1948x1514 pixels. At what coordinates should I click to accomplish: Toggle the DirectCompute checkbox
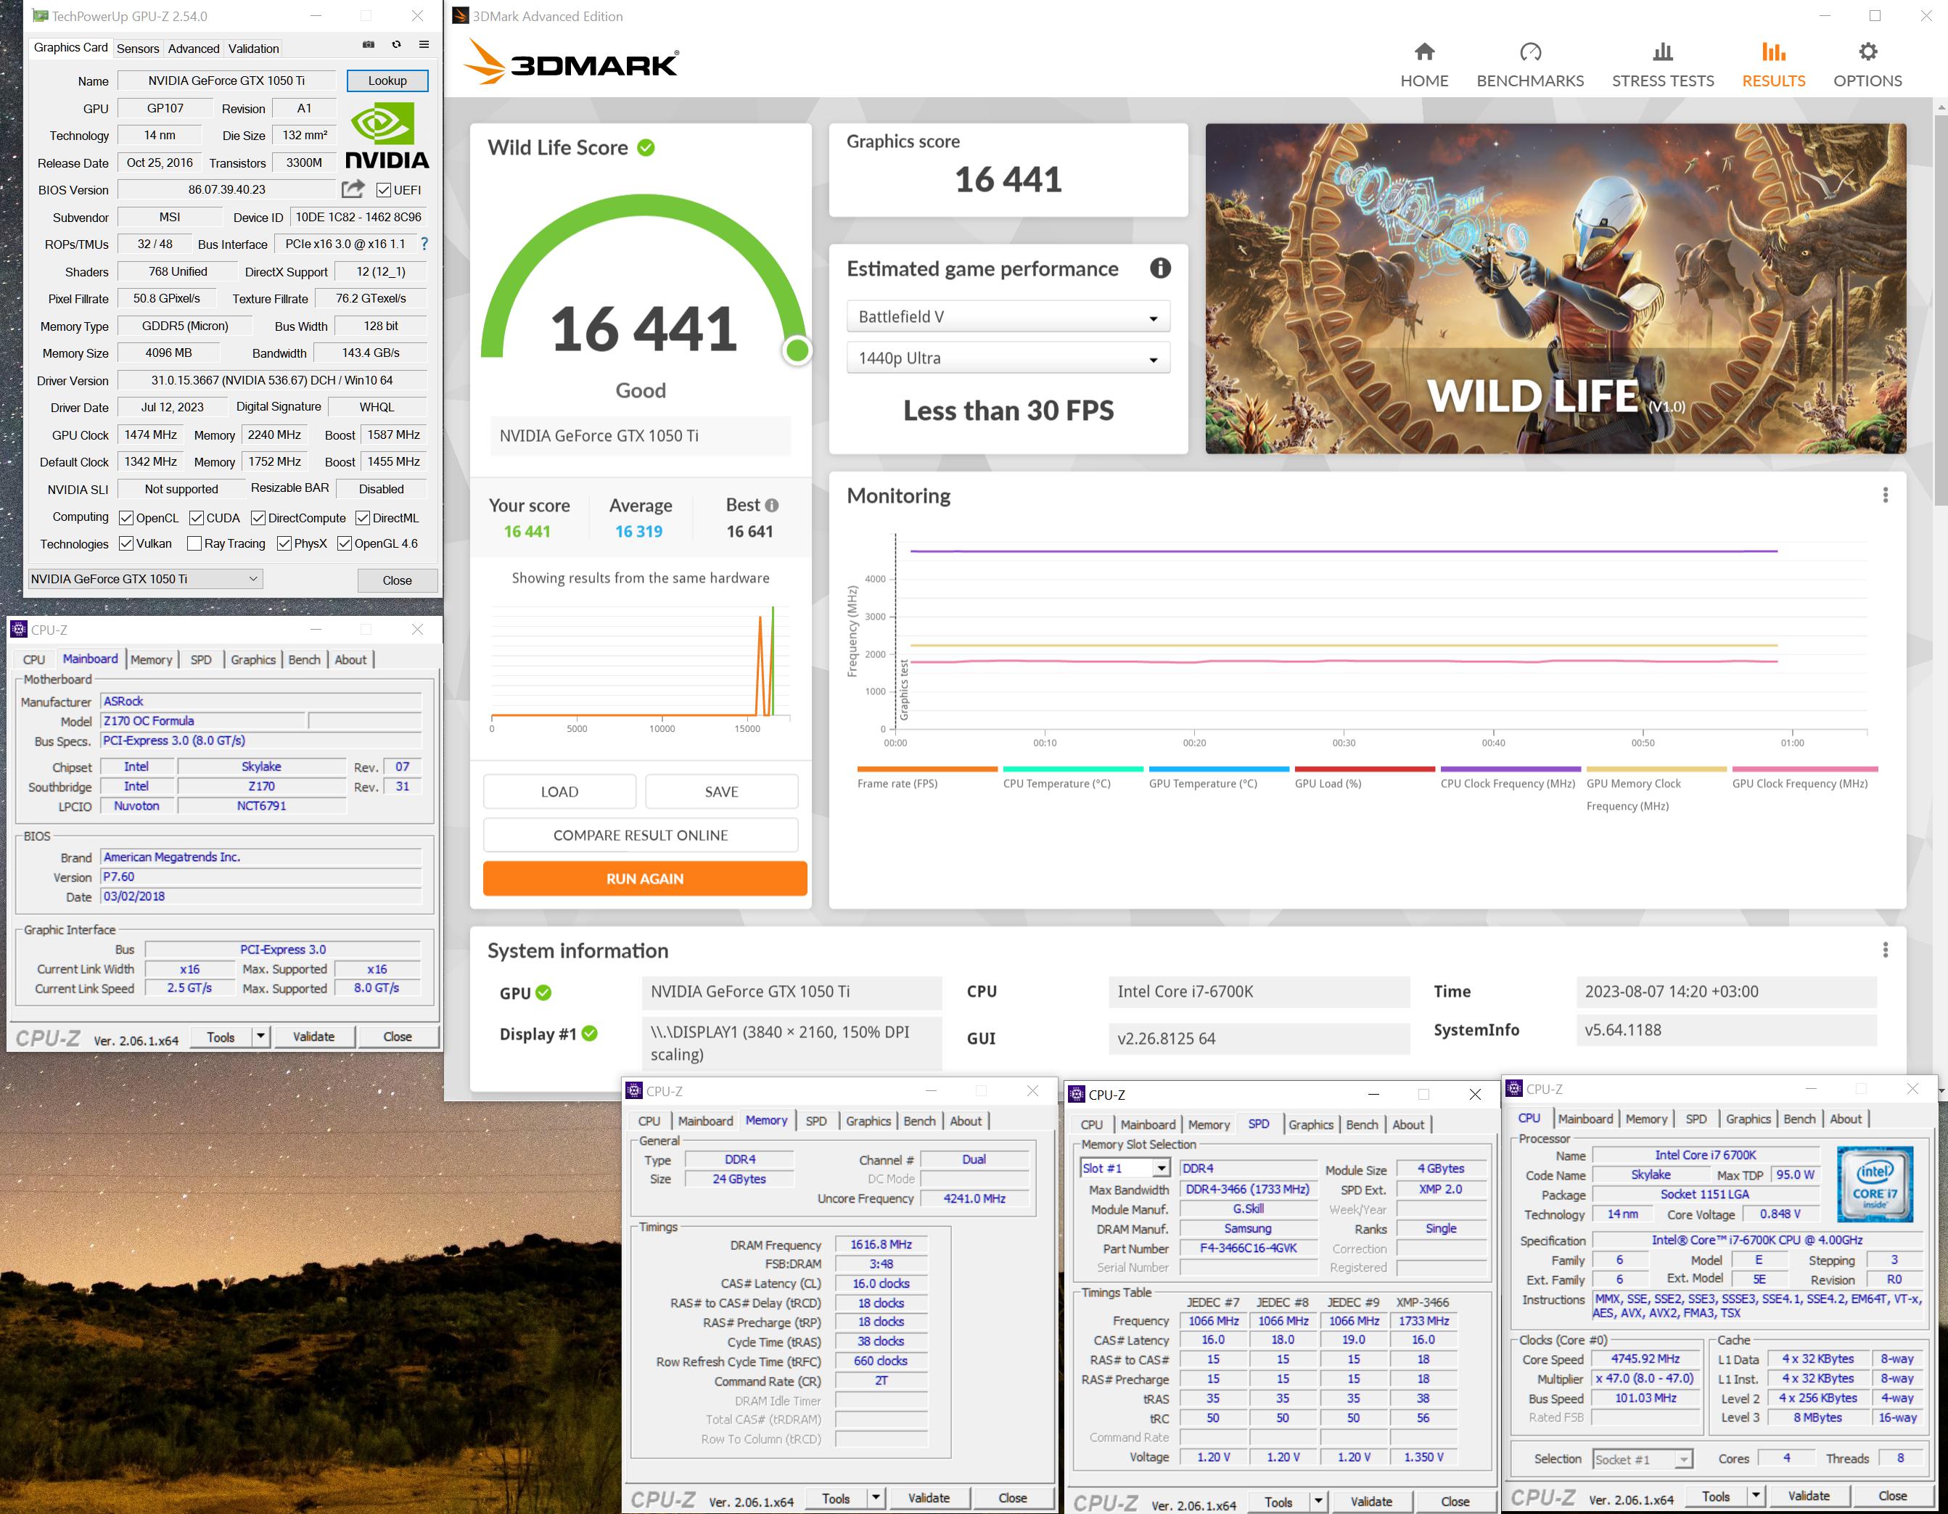[x=258, y=518]
